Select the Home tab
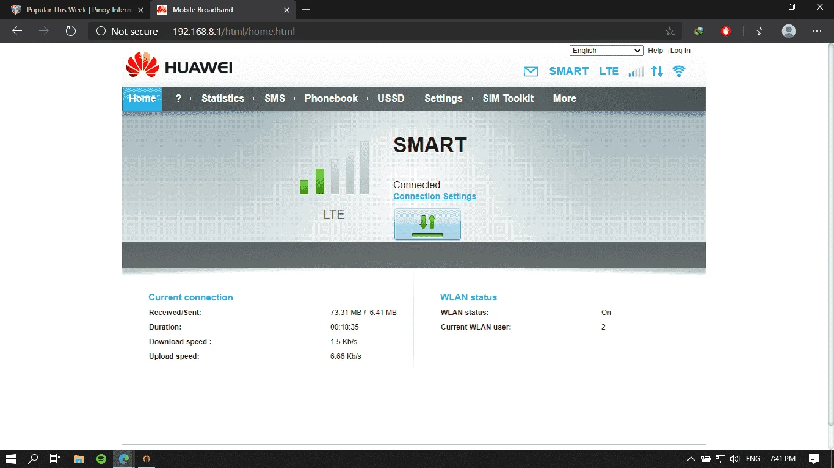The width and height of the screenshot is (834, 468). click(x=142, y=99)
